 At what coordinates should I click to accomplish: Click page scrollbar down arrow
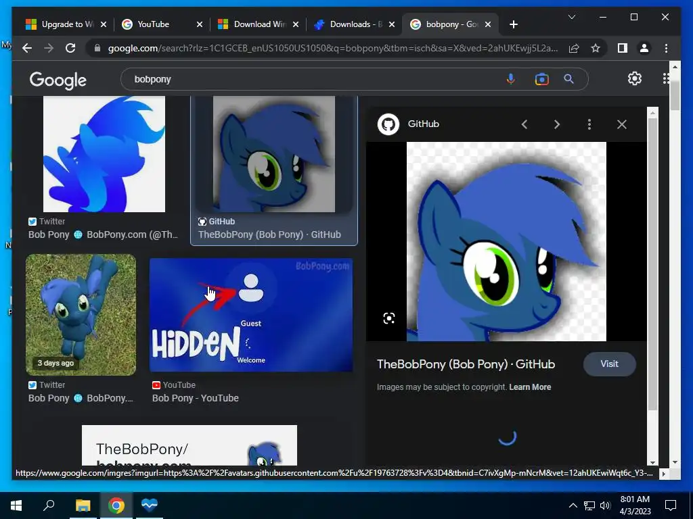[x=675, y=462]
